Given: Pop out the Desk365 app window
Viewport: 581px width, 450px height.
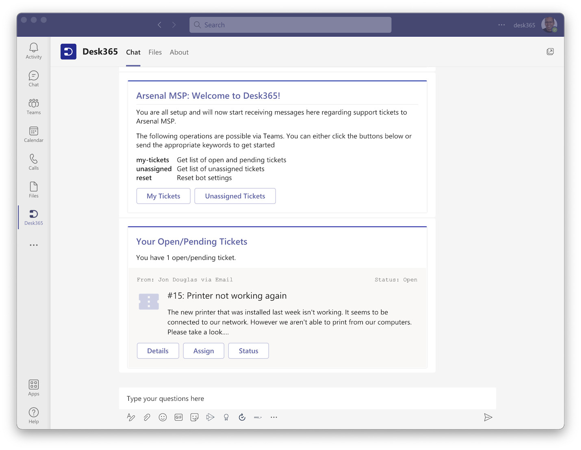Looking at the screenshot, I should click(x=550, y=52).
